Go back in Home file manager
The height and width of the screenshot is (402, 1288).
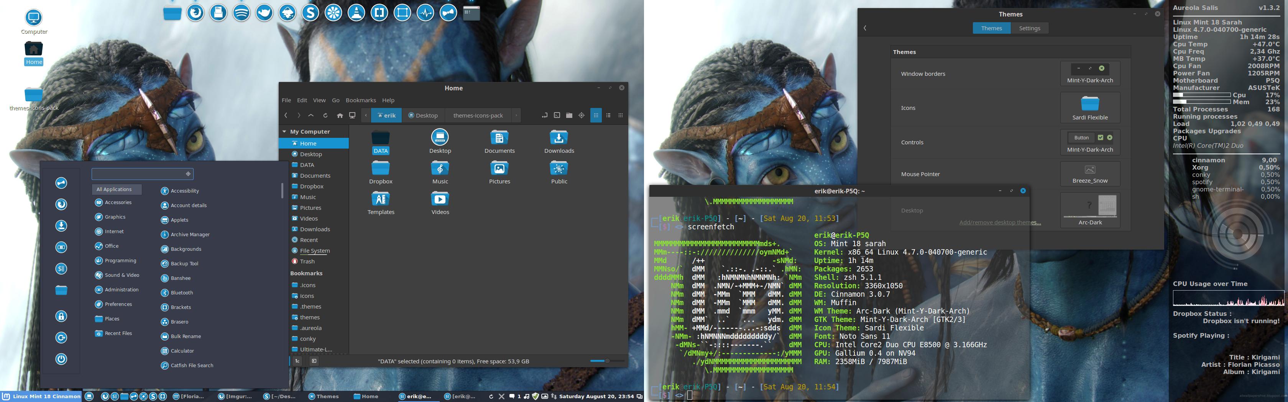click(x=286, y=115)
